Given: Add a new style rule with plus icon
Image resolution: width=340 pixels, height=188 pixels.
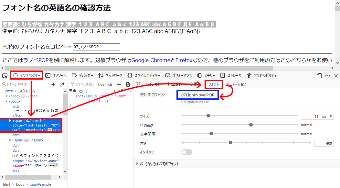Looking at the screenshot, I should [x=119, y=84].
